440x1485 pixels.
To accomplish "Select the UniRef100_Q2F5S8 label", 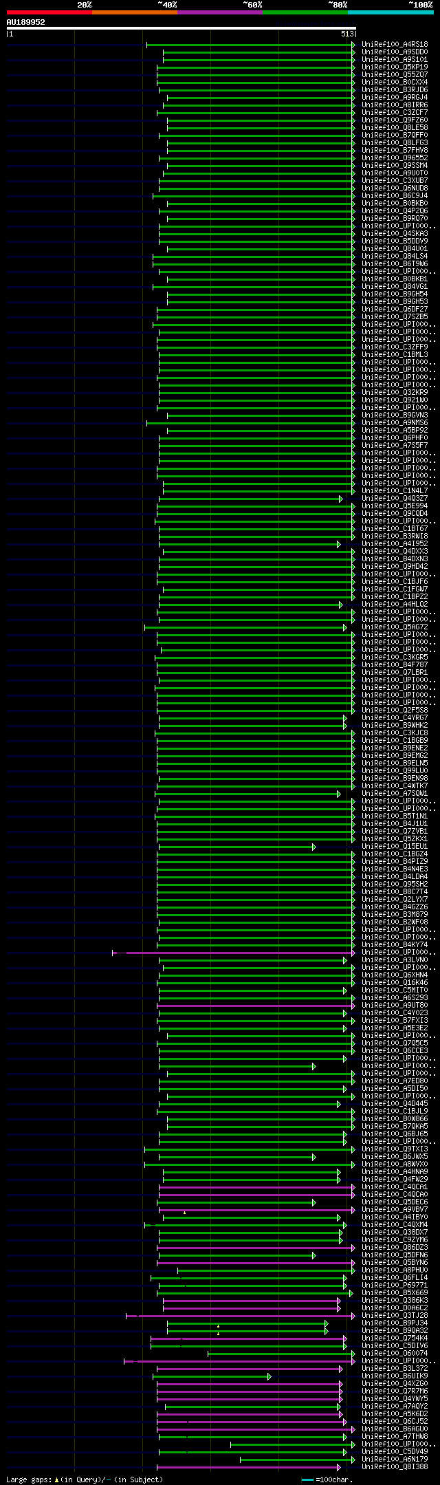I will [395, 711].
